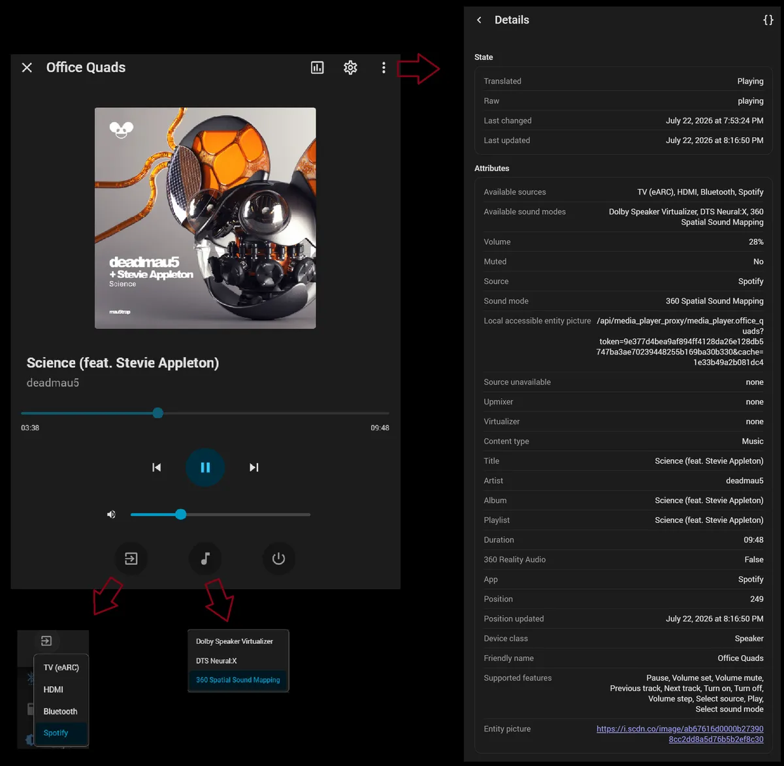
Task: Click the Sound mode row label
Action: click(x=506, y=301)
